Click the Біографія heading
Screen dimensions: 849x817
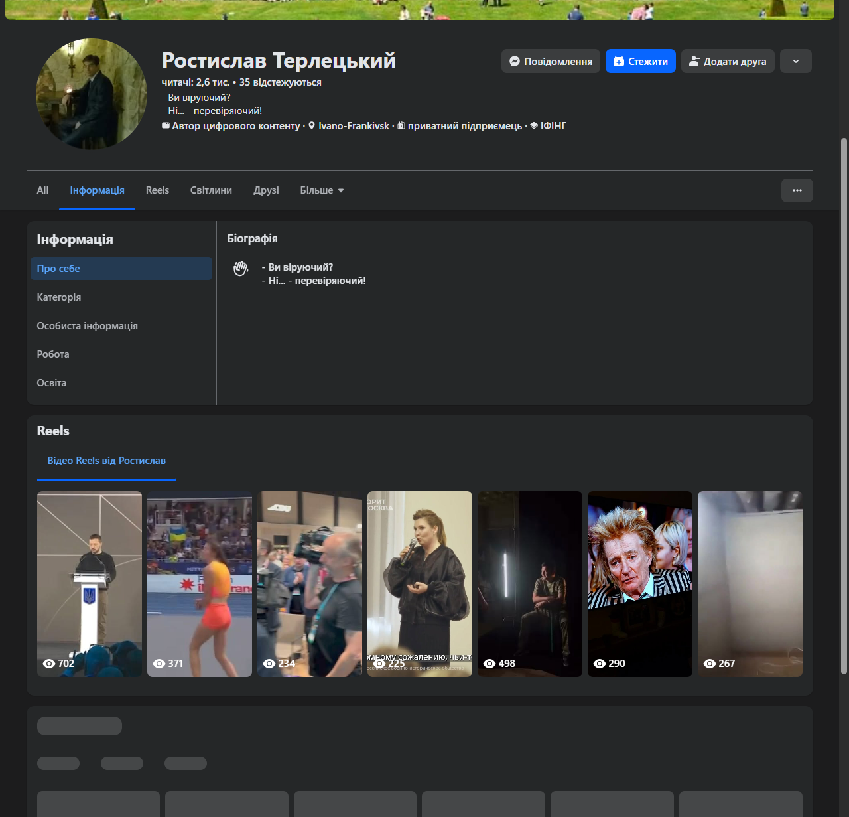[253, 238]
